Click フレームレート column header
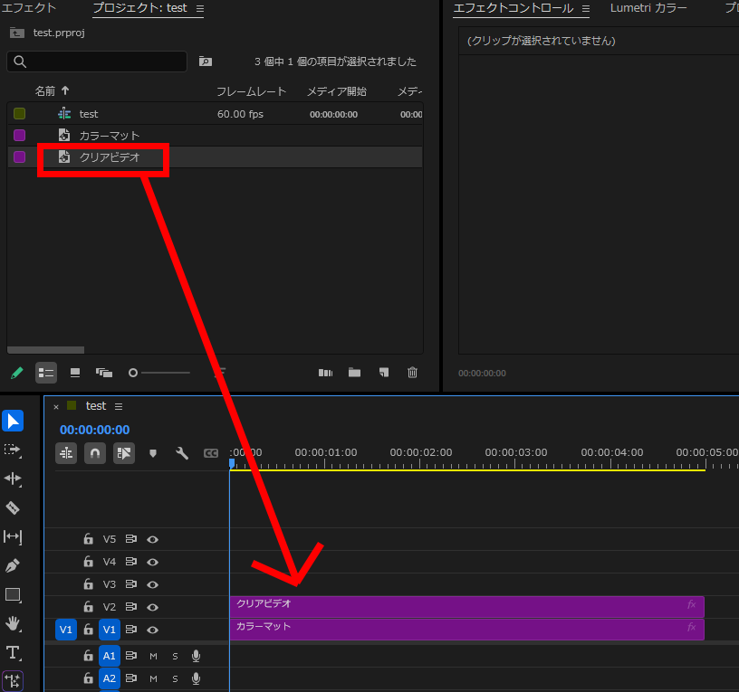The image size is (739, 692). pos(251,91)
